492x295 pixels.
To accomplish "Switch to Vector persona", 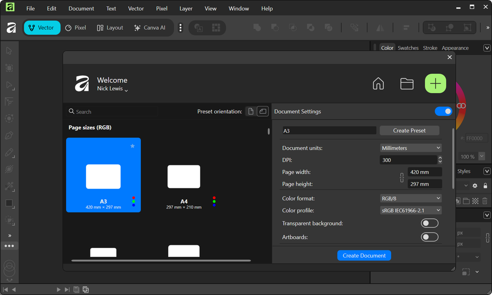I will [x=42, y=28].
